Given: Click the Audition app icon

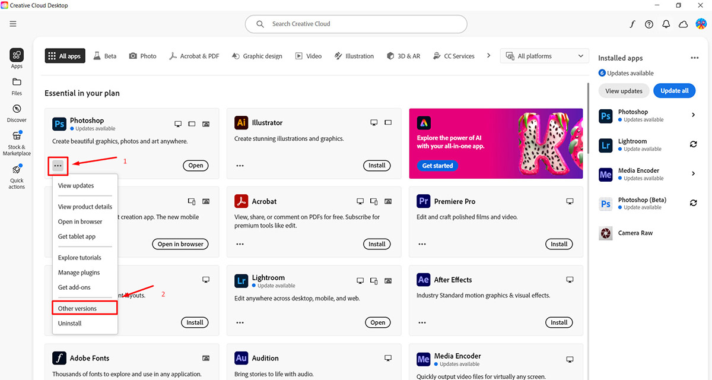Looking at the screenshot, I should tap(241, 358).
